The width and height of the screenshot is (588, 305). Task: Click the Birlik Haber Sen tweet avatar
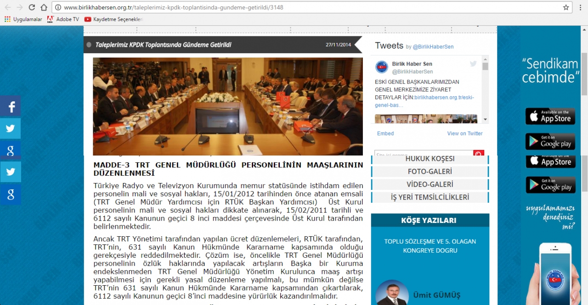point(382,67)
